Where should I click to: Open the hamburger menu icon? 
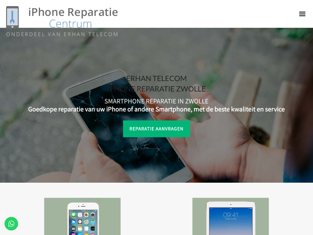302,14
